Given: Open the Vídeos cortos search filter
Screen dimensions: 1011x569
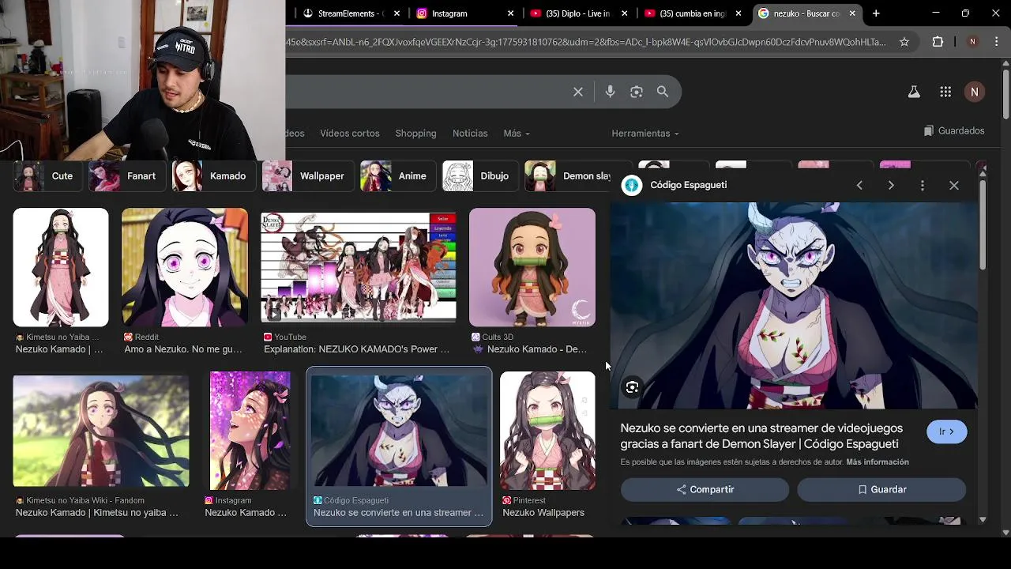Looking at the screenshot, I should [350, 134].
